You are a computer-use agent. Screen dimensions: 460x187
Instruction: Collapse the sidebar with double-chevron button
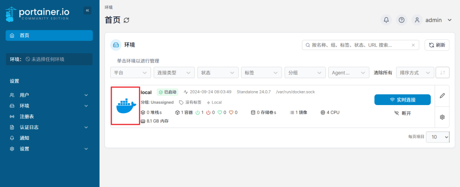pos(87,11)
